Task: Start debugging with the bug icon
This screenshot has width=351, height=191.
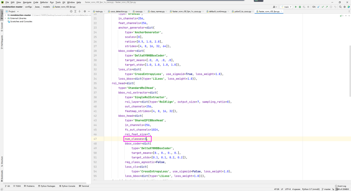Action: (300, 7)
